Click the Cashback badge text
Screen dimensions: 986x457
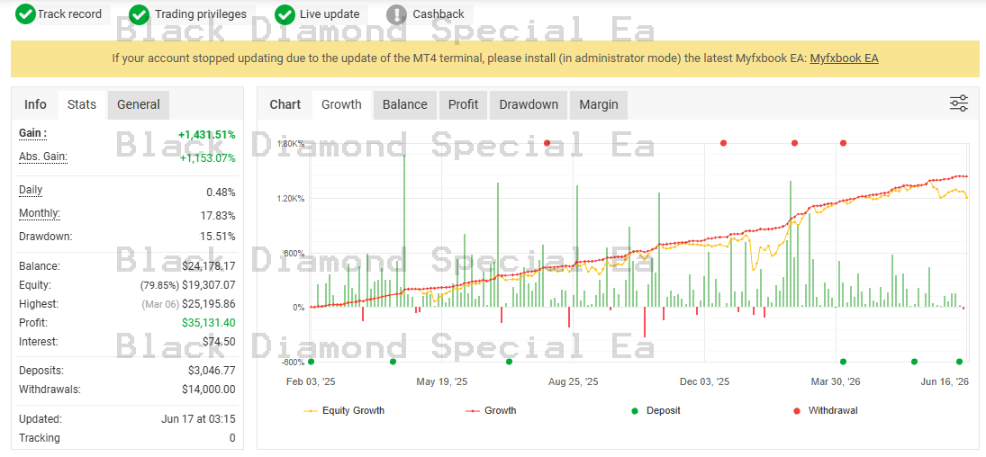(439, 13)
